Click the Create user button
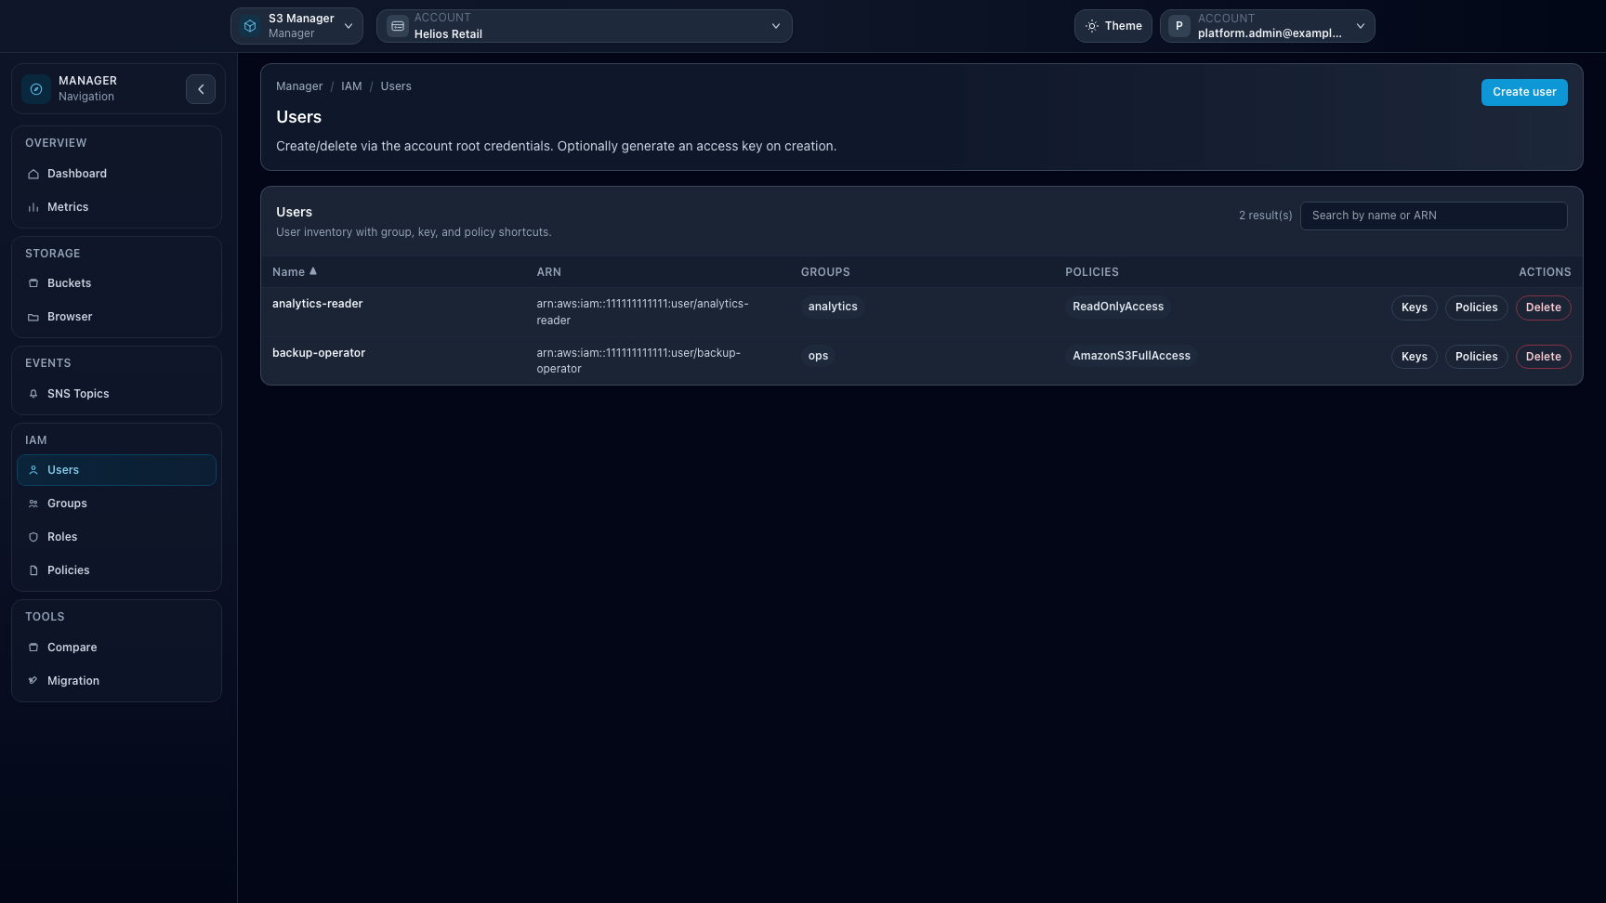This screenshot has height=903, width=1606. coord(1524,92)
